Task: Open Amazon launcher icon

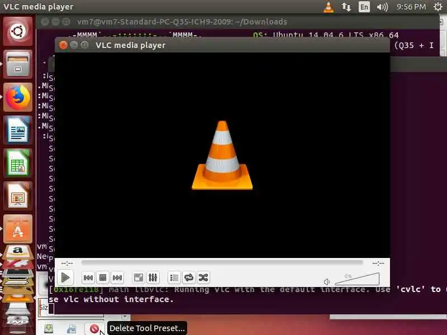Action: pyautogui.click(x=18, y=252)
